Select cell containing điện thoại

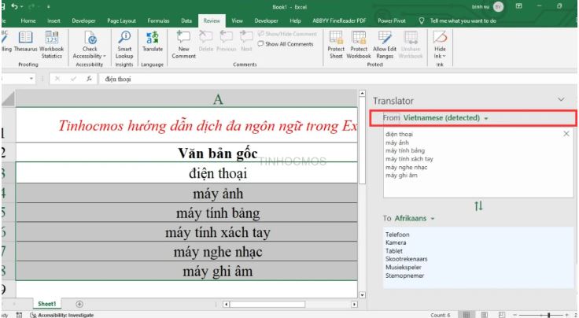coord(186,173)
